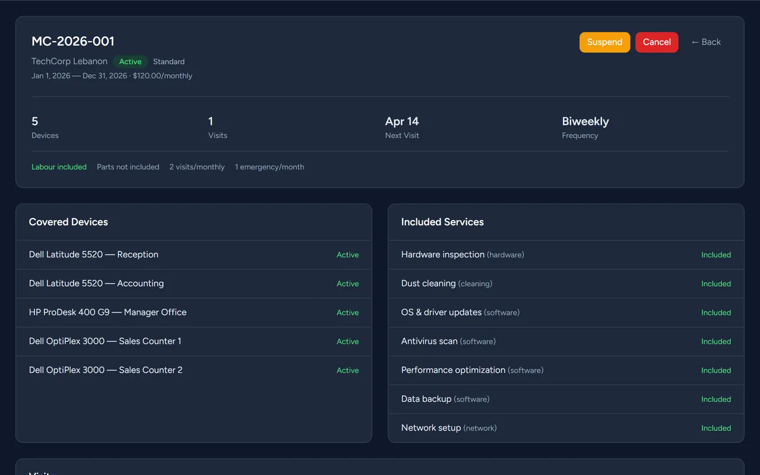Click the Included Services heading
The height and width of the screenshot is (475, 760).
(442, 222)
